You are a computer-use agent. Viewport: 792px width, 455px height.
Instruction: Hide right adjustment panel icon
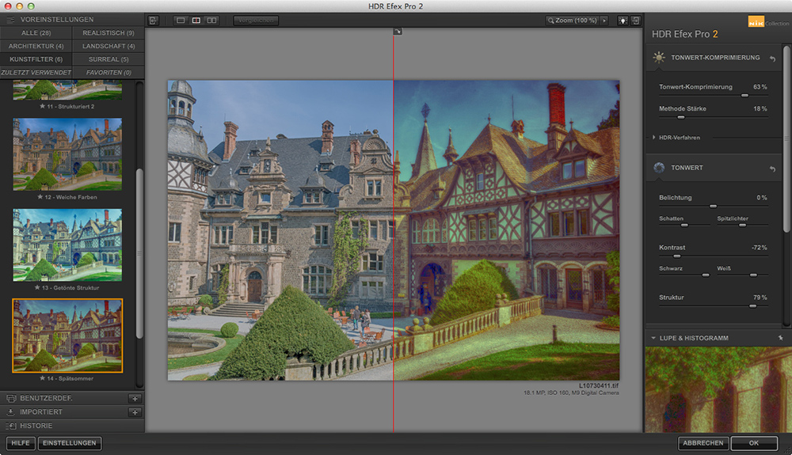coord(636,20)
